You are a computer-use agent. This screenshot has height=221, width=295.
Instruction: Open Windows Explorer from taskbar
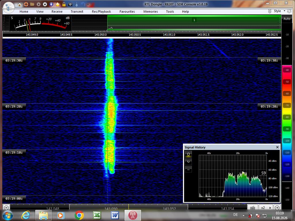point(44,215)
